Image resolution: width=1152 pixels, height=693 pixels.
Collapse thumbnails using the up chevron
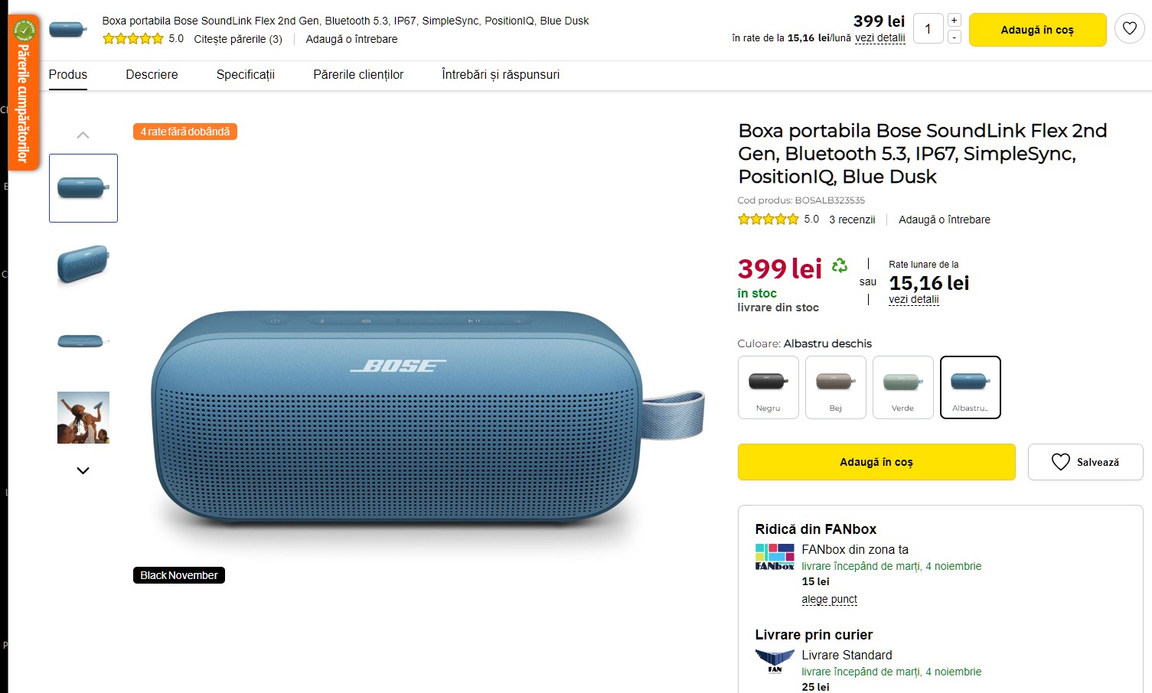coord(83,134)
